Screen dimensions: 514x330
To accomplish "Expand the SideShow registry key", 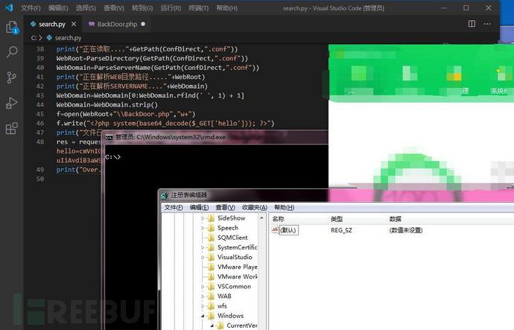I will [x=203, y=218].
